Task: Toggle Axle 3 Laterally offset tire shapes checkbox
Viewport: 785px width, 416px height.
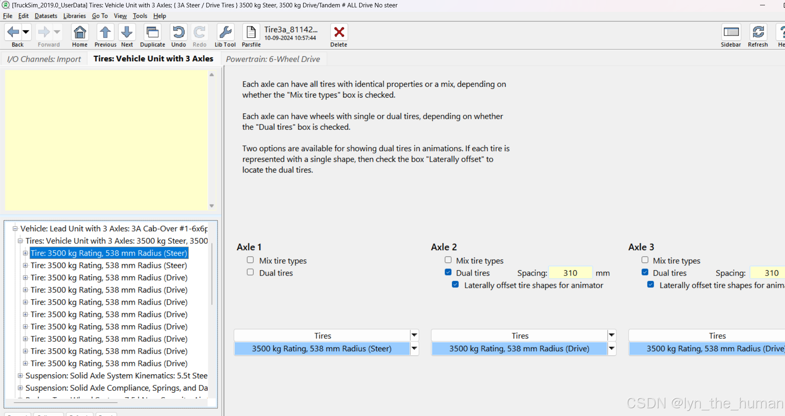Action: pyautogui.click(x=651, y=285)
